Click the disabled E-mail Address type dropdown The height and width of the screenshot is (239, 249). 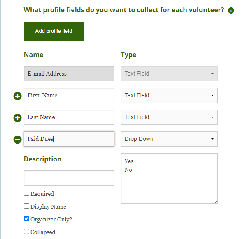pyautogui.click(x=169, y=74)
